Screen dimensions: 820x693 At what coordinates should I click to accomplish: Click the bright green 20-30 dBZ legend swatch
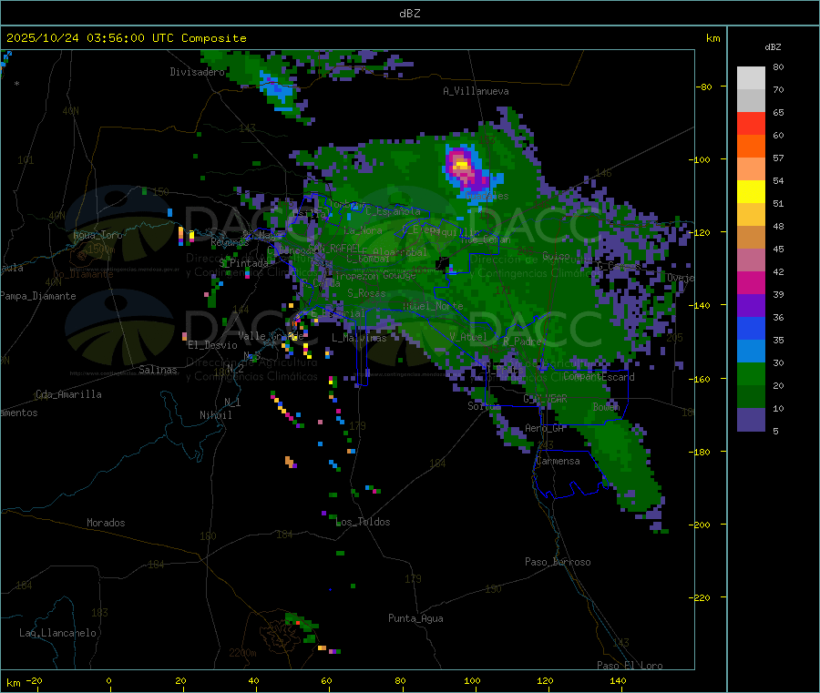click(x=751, y=373)
